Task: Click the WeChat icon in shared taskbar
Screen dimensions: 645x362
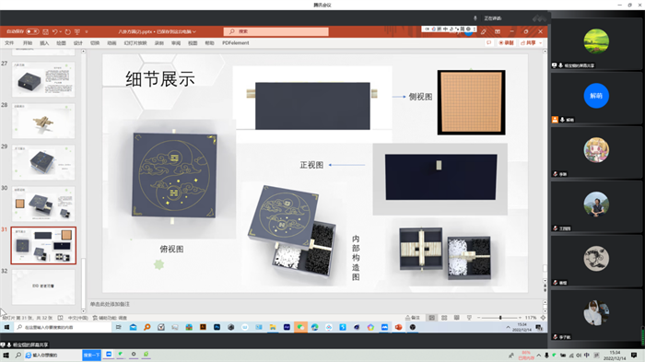Action: coord(300,327)
